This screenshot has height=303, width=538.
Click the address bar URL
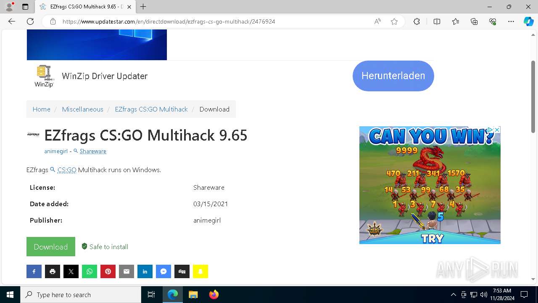[x=169, y=21]
